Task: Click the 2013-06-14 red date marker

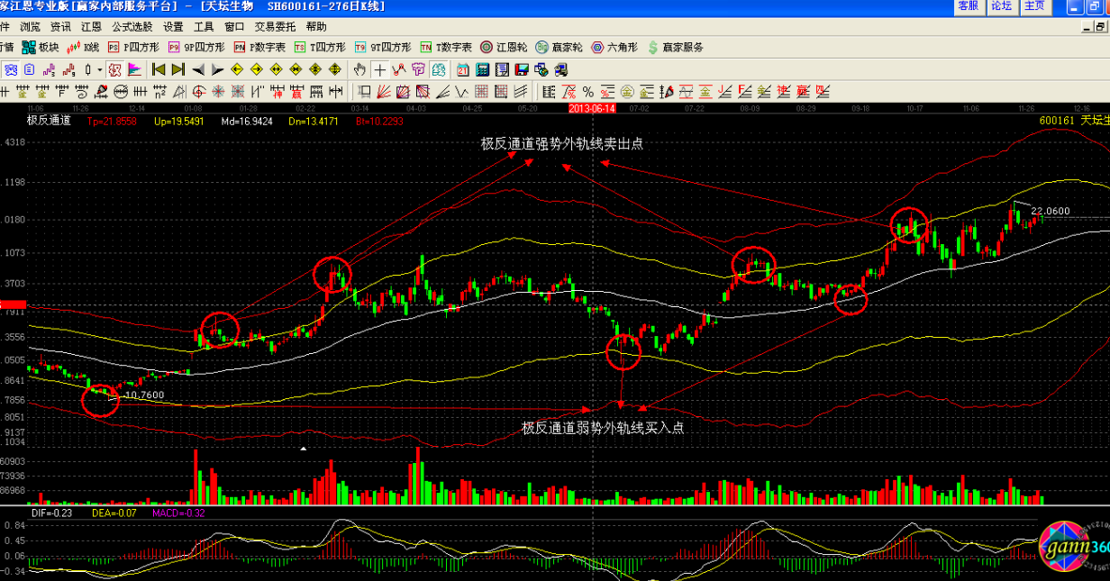Action: click(x=592, y=108)
